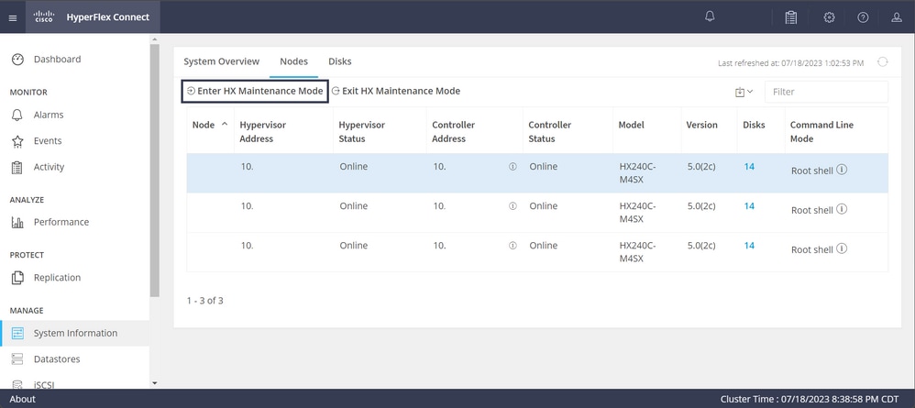Click the 1 - 3 of 3 pagination text
The height and width of the screenshot is (408, 915).
(204, 301)
